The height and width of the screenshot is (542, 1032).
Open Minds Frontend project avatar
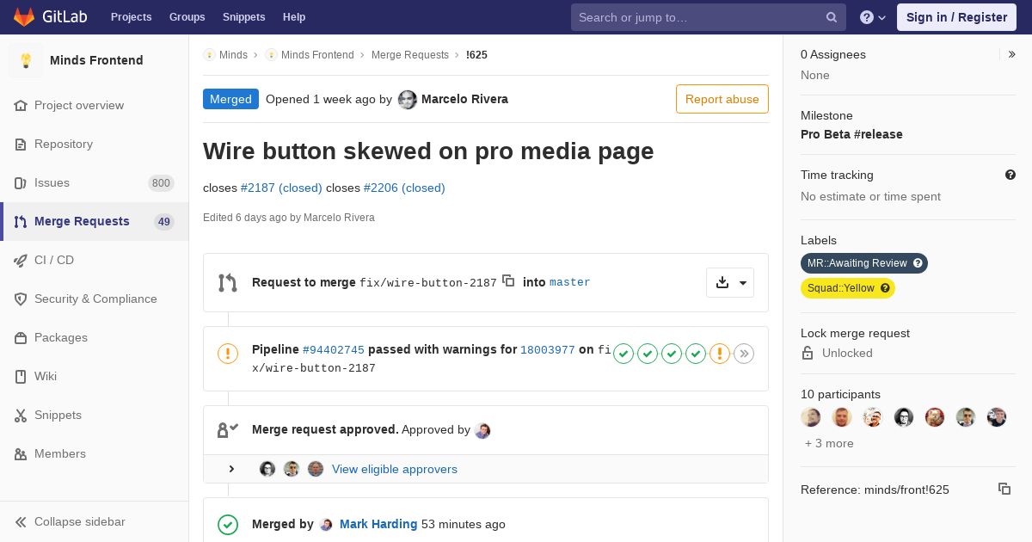[x=26, y=60]
